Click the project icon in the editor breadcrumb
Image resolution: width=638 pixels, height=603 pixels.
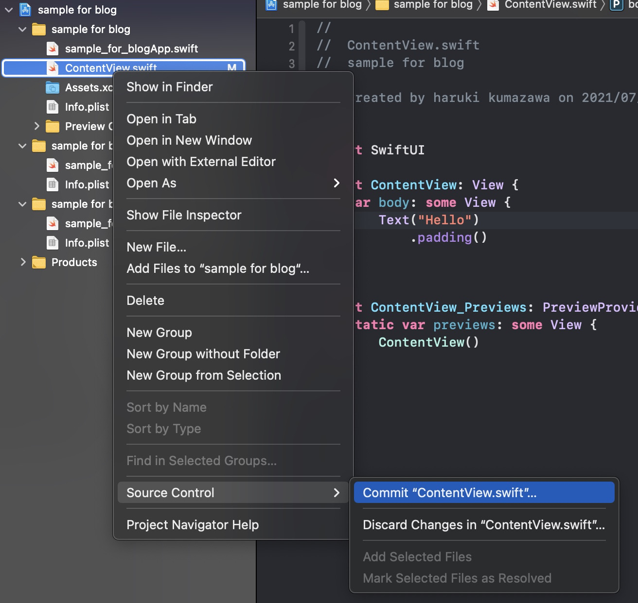(270, 5)
